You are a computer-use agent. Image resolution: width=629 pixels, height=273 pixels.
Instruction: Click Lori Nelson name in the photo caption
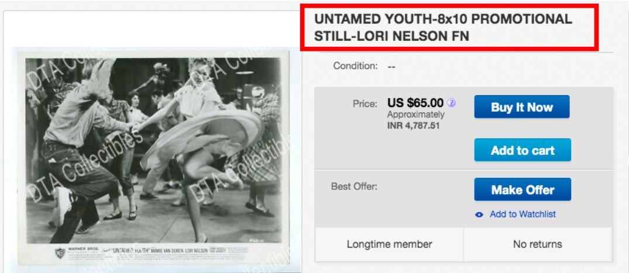tap(196, 250)
